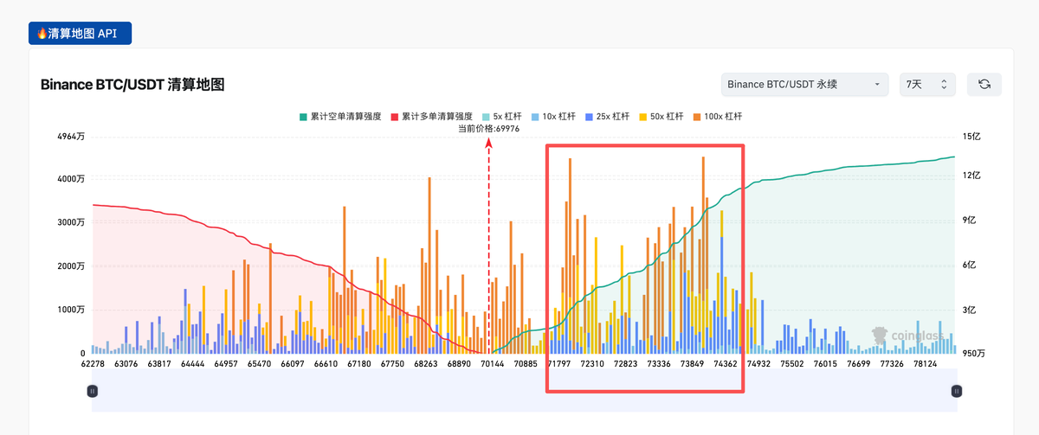Click the 9亿 right axis label
Image resolution: width=1039 pixels, height=435 pixels.
coord(969,221)
